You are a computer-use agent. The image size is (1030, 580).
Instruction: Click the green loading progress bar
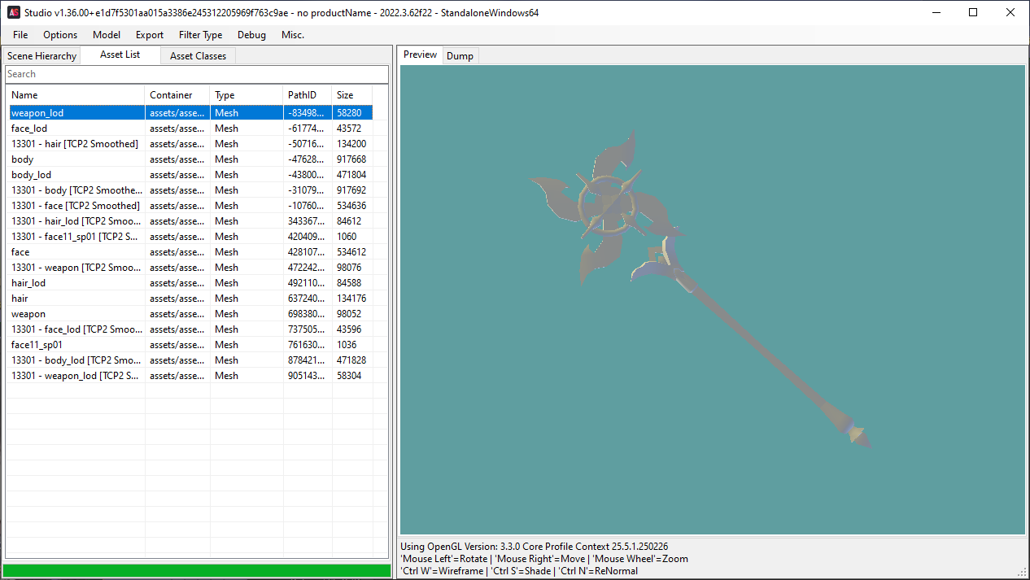[x=196, y=571]
